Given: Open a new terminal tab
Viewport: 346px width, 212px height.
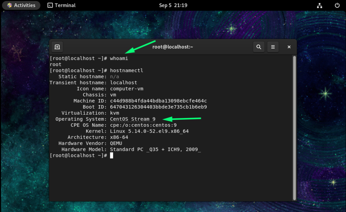Looking at the screenshot, I should tap(57, 47).
